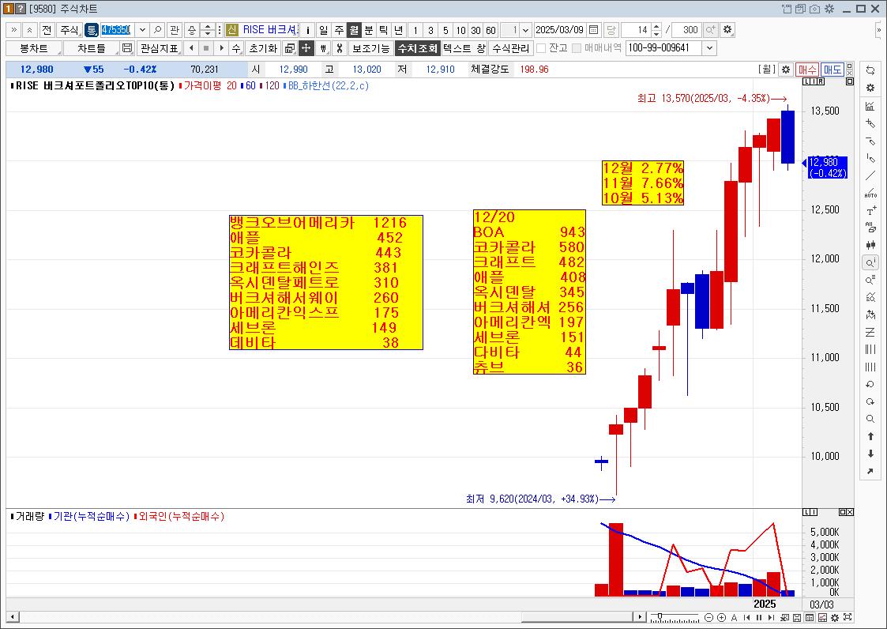
Task: Toggle the 매매내역 checkbox
Action: (577, 48)
